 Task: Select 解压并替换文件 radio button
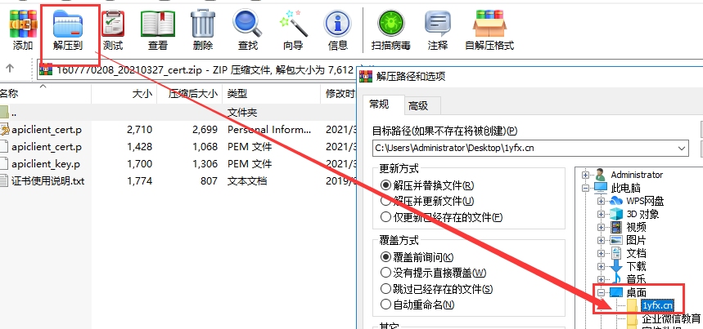click(385, 185)
